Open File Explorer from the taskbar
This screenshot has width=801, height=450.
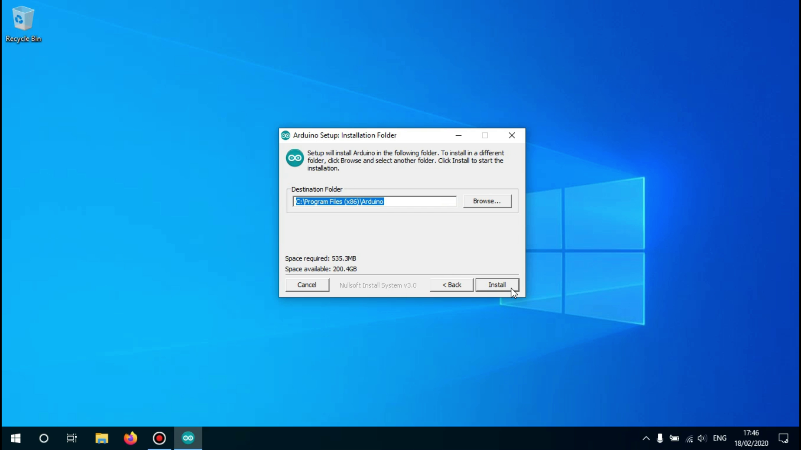(x=101, y=437)
